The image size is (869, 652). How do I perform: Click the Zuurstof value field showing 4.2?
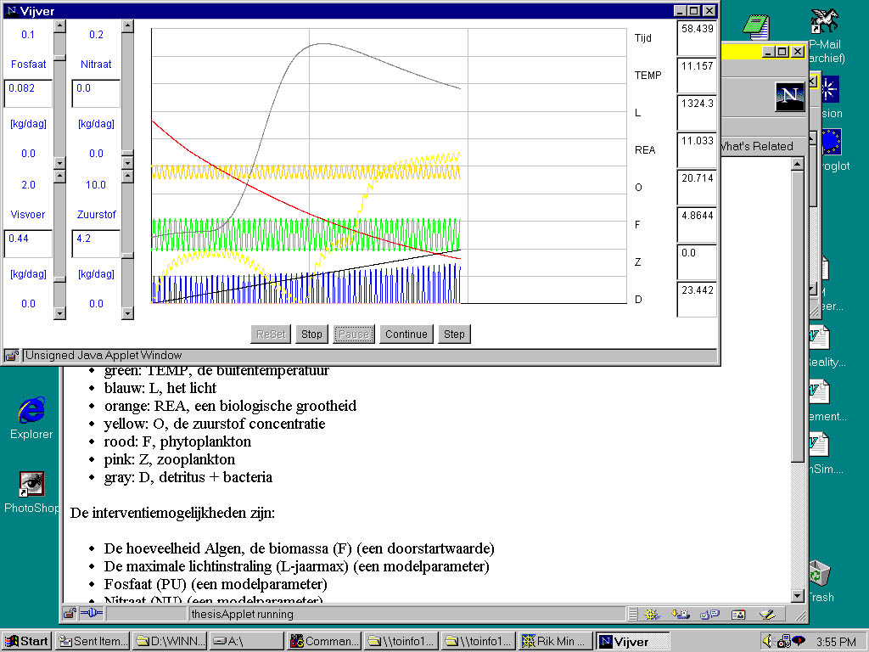(x=96, y=244)
